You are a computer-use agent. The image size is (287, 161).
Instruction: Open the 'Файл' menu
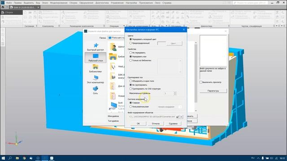pyautogui.click(x=9, y=3)
